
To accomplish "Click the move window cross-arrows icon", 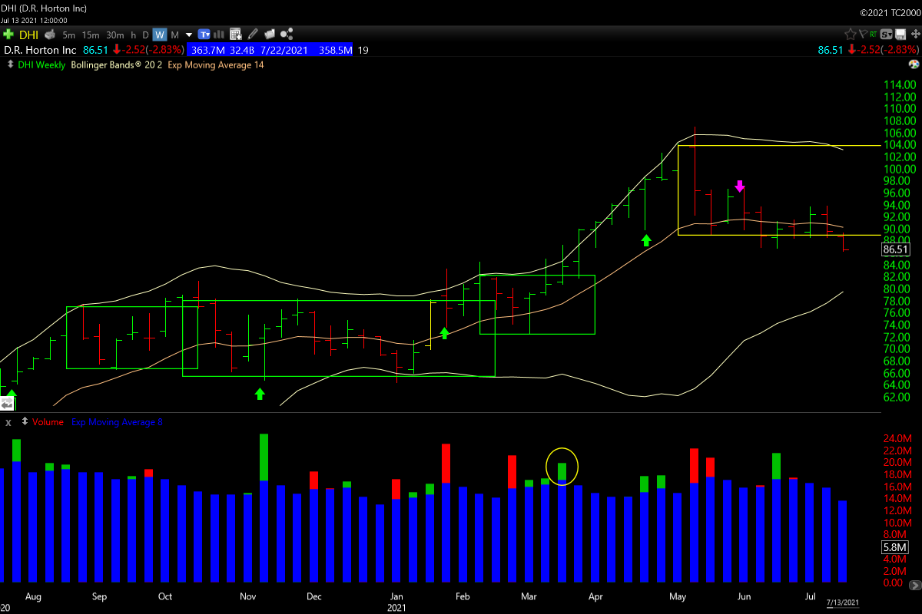I will pos(916,34).
